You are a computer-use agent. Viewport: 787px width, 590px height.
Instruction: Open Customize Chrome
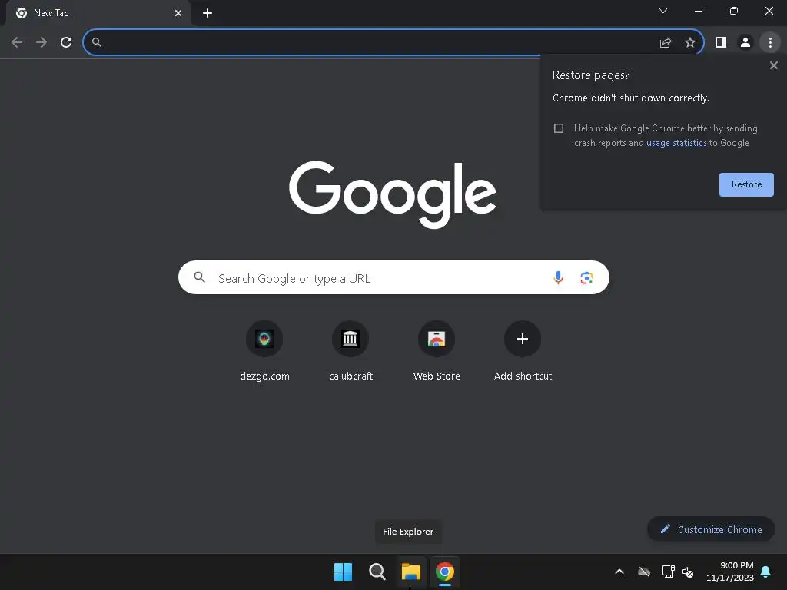[711, 529]
